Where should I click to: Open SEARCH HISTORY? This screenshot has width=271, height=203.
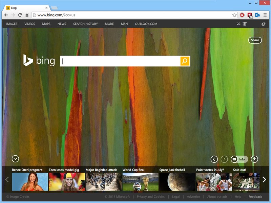pos(86,24)
